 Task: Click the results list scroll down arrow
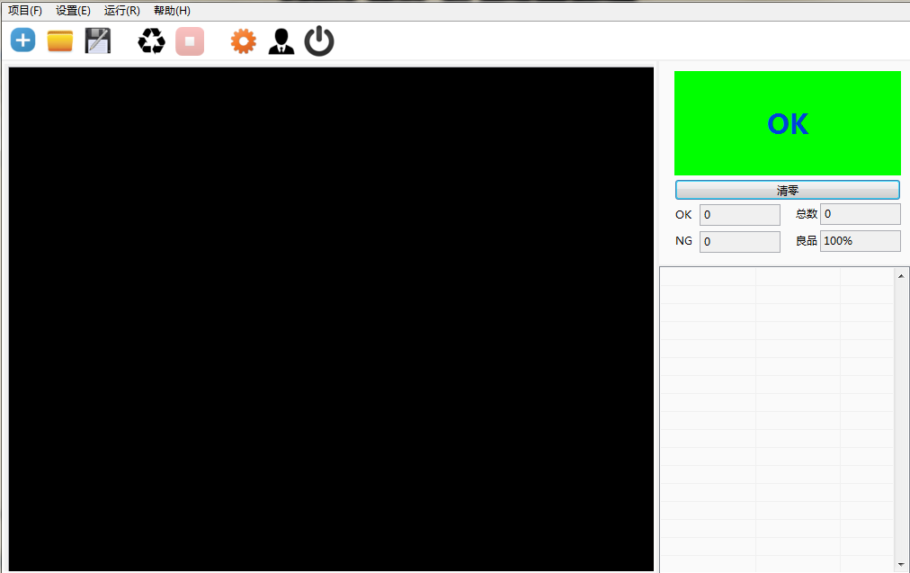point(901,564)
